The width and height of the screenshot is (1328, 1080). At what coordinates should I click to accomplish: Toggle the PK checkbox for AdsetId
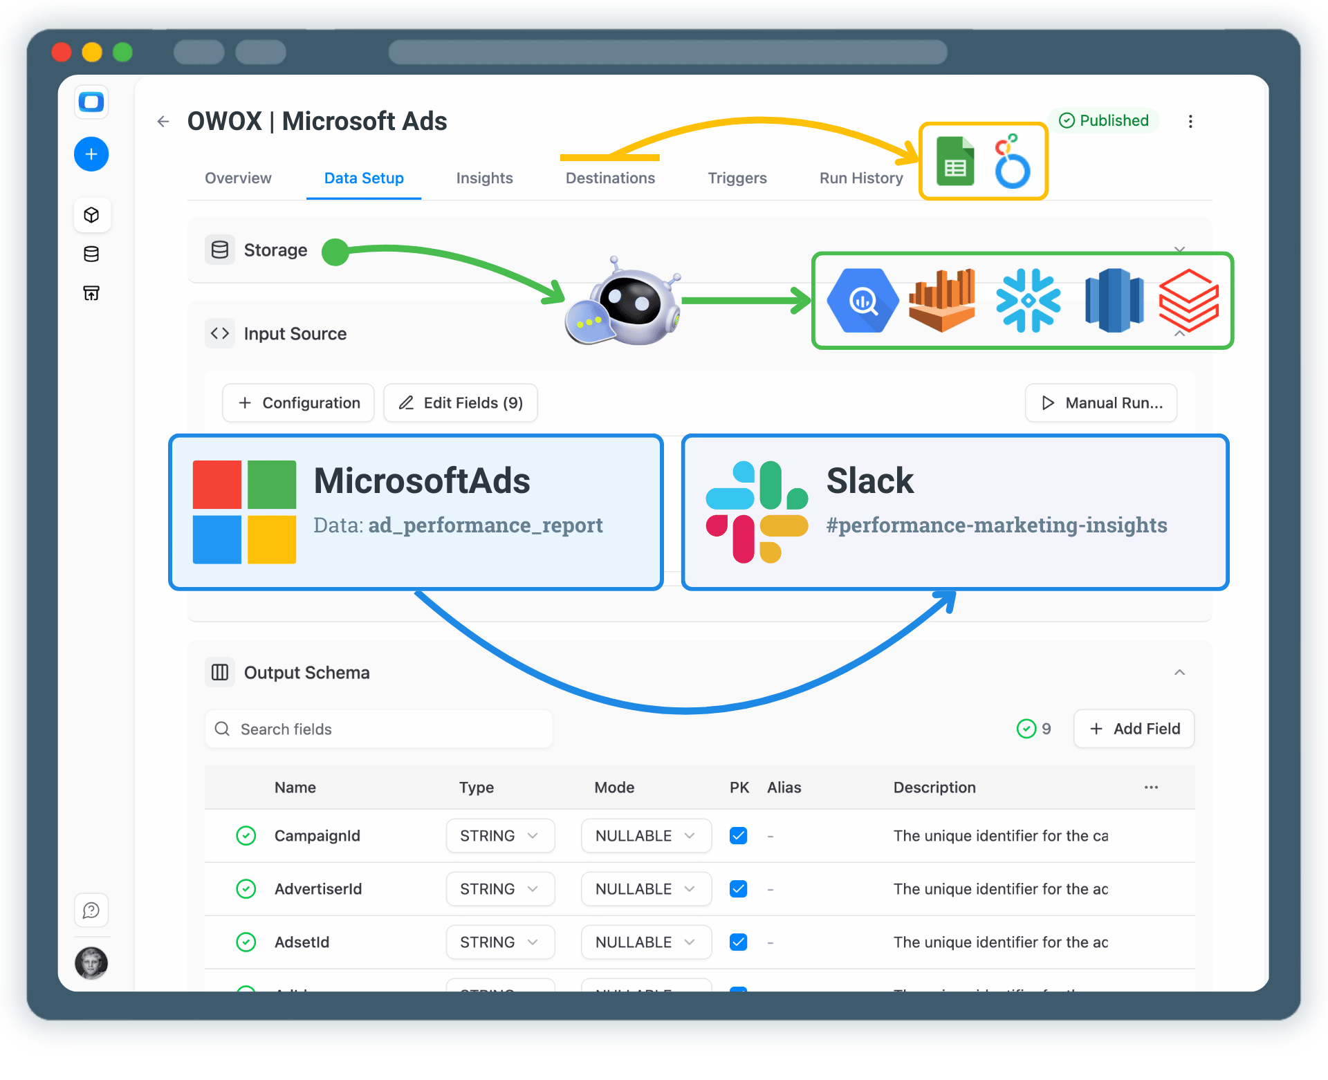pos(738,942)
